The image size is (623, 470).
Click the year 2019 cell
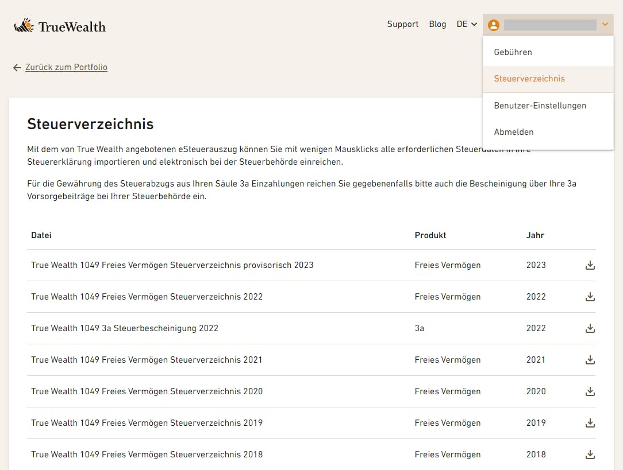(x=536, y=423)
